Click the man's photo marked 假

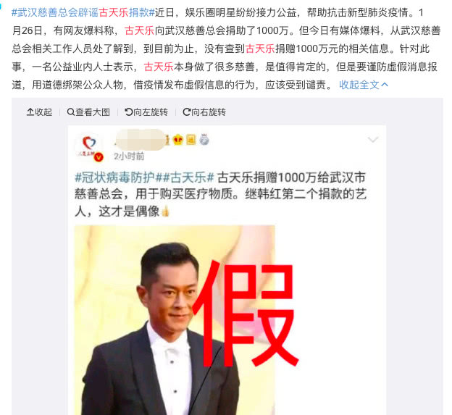[x=175, y=320]
